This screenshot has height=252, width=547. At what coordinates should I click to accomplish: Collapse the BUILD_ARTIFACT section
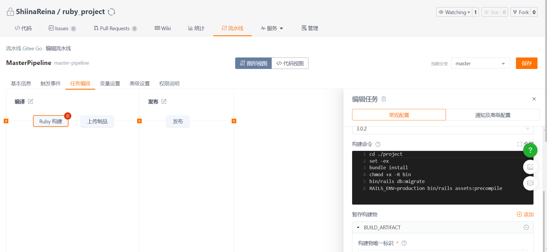(x=358, y=227)
